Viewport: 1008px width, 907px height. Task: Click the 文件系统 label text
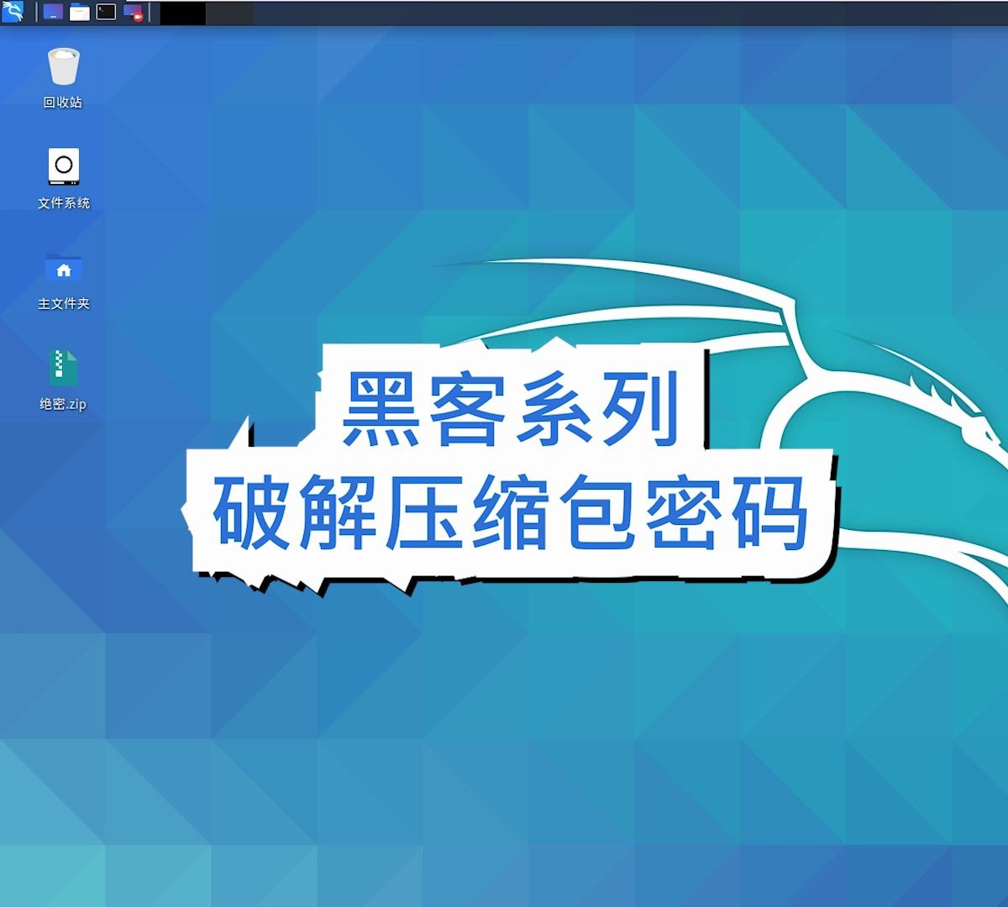click(x=64, y=203)
